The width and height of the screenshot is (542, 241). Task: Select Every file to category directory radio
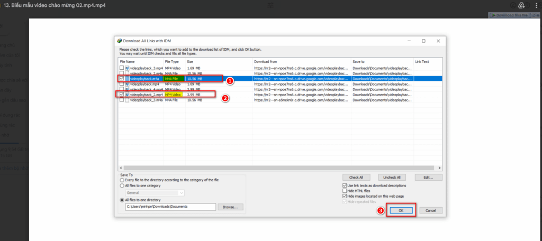tap(122, 180)
